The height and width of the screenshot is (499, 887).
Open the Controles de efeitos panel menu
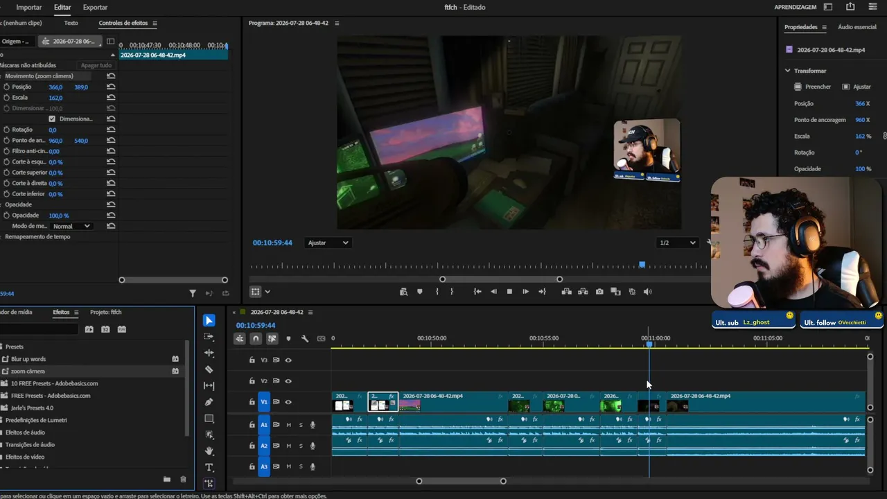[x=155, y=23]
